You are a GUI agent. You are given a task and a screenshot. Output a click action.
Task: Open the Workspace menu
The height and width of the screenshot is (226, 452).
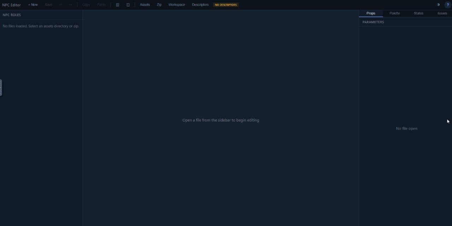point(177,5)
